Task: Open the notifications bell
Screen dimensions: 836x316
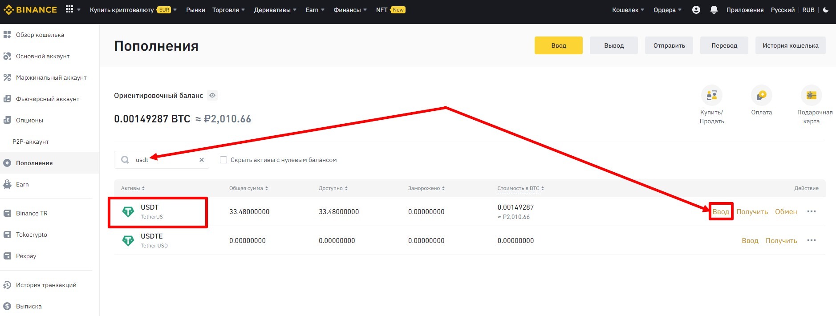Action: pyautogui.click(x=714, y=10)
